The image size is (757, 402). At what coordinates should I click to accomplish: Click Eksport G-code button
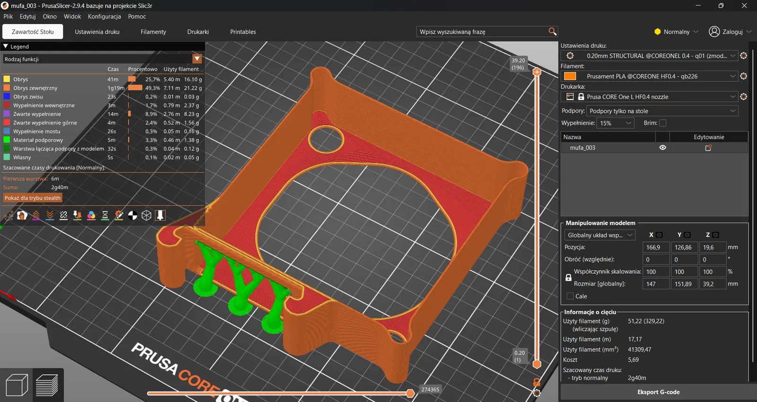(659, 392)
